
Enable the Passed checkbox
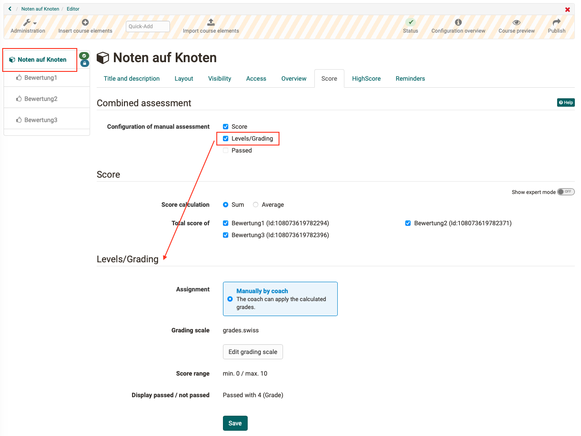[x=226, y=150]
